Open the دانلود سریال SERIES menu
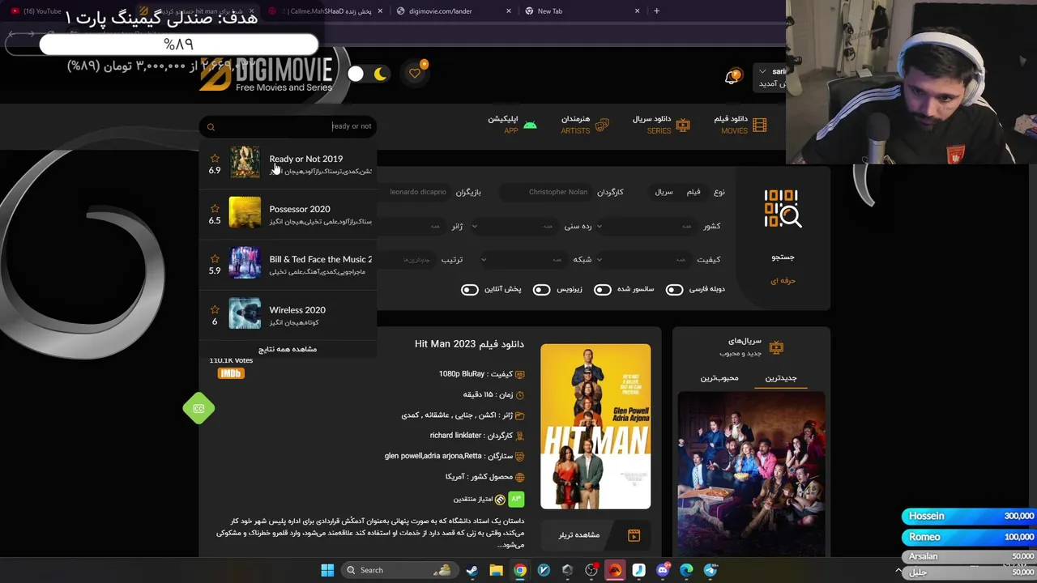This screenshot has width=1037, height=583. tap(661, 125)
